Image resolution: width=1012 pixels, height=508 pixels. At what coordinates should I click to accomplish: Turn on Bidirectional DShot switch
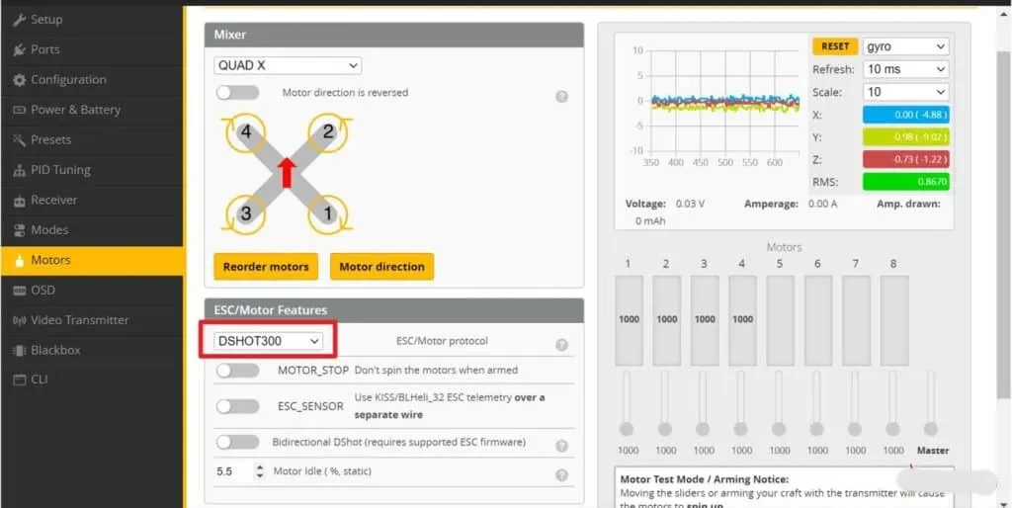pyautogui.click(x=237, y=442)
